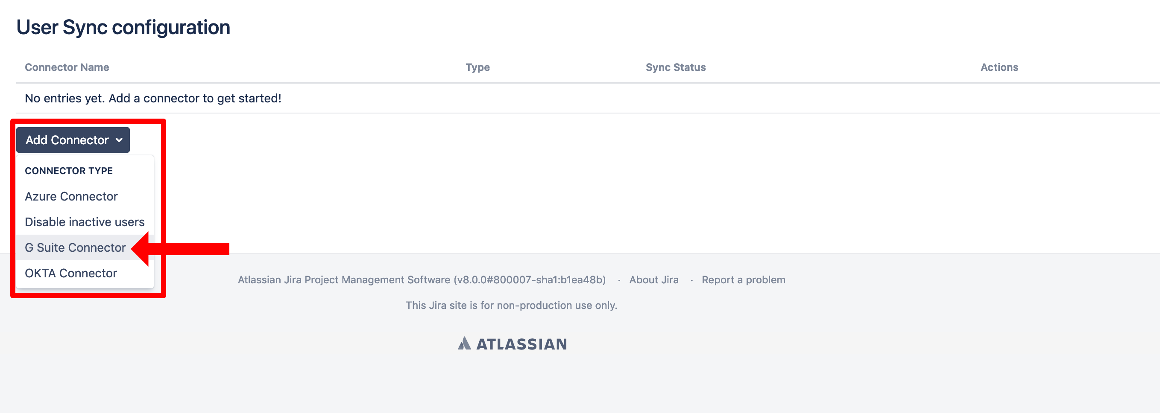Click the 'No entries yet' message row
This screenshot has width=1160, height=413.
click(588, 98)
